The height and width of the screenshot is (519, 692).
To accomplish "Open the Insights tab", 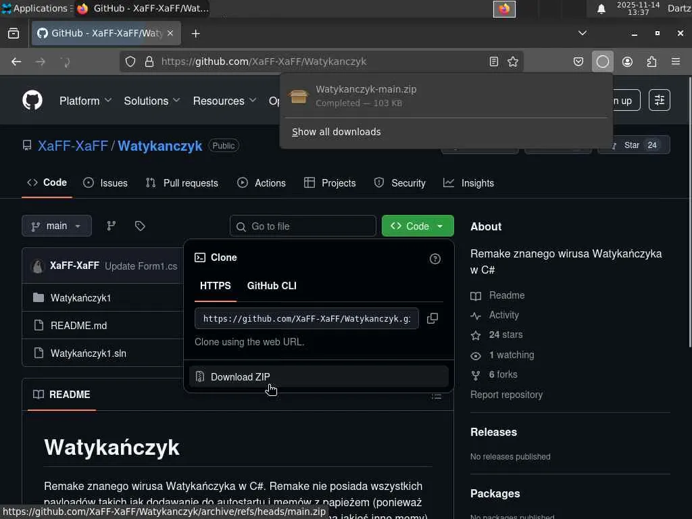I will click(469, 182).
